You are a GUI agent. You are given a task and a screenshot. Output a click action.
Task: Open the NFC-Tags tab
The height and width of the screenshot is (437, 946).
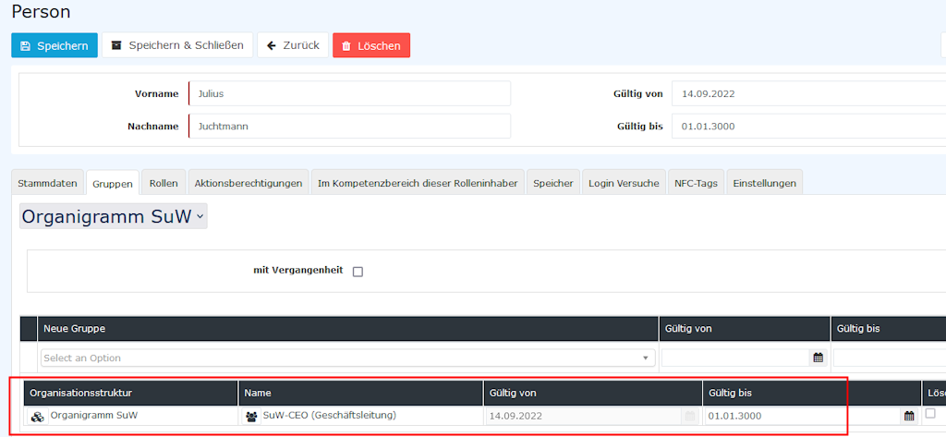(696, 183)
